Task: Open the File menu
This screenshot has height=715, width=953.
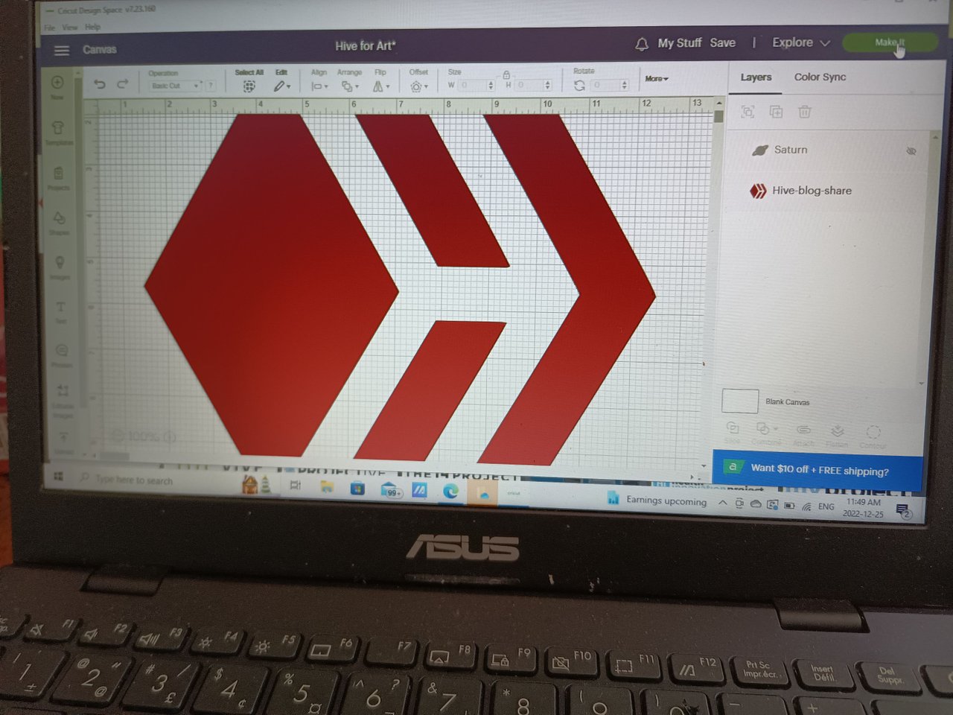Action: pyautogui.click(x=49, y=28)
